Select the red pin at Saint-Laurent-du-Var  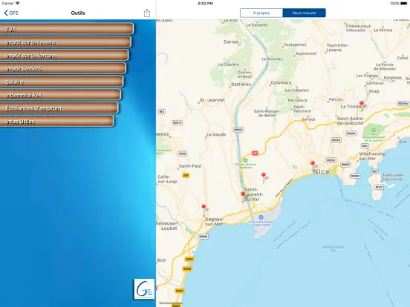point(243,194)
